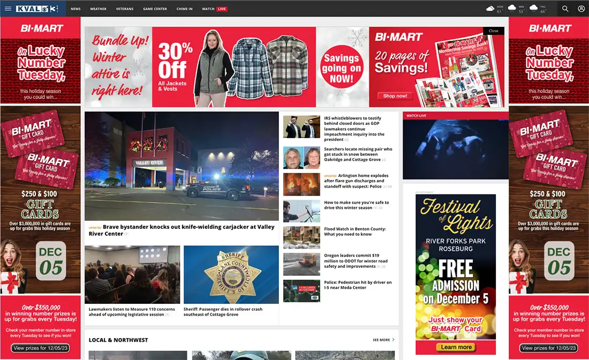589x360 pixels.
Task: Click Learn more on Festival of Lights ad
Action: pos(456,347)
